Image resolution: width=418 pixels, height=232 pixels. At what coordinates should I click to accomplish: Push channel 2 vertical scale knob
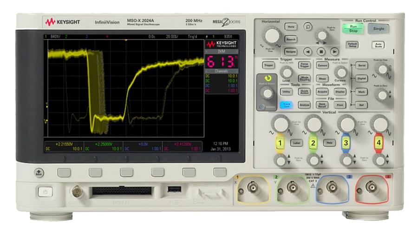tap(314, 124)
